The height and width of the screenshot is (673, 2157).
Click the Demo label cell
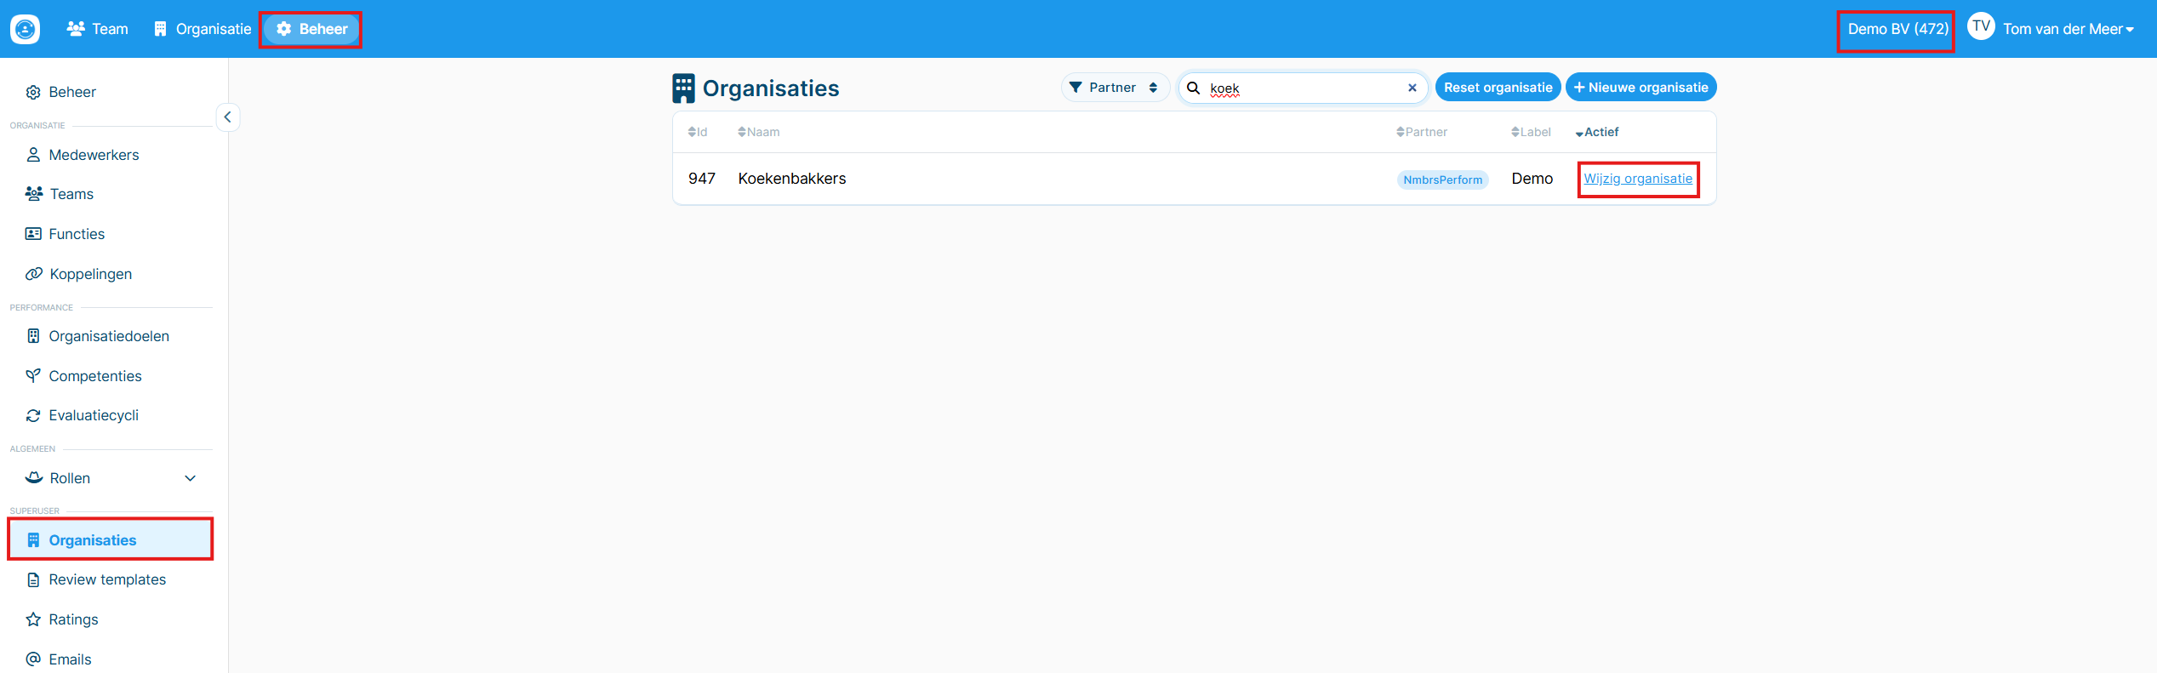click(x=1532, y=179)
